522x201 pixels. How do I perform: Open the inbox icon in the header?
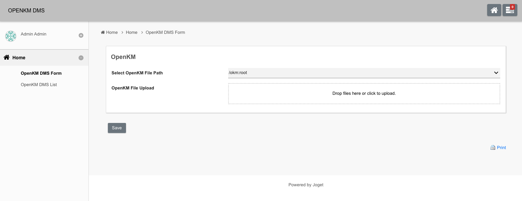[509, 11]
